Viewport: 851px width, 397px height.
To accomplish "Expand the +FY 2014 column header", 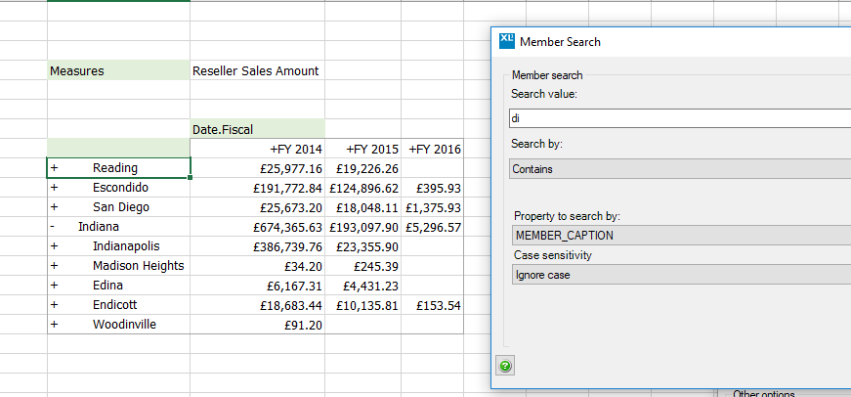I will (295, 149).
